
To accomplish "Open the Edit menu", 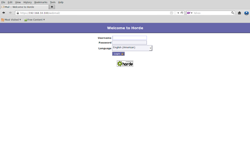I will (10, 2).
